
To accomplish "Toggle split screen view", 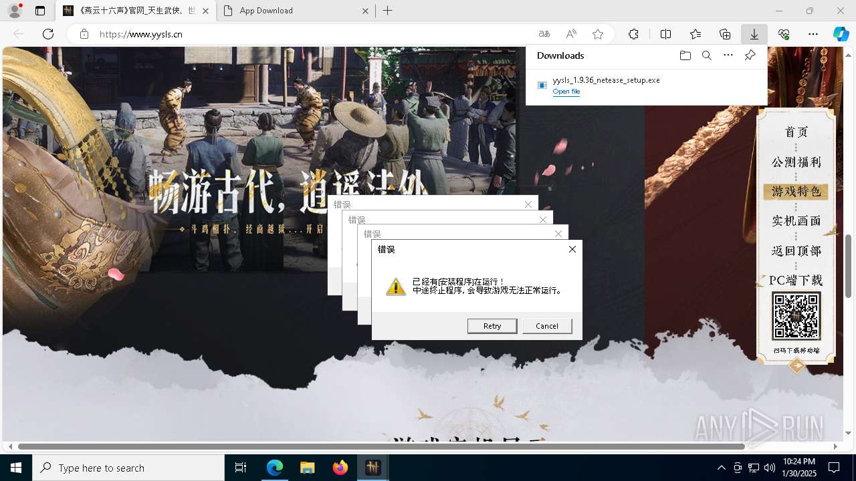I will [x=665, y=34].
